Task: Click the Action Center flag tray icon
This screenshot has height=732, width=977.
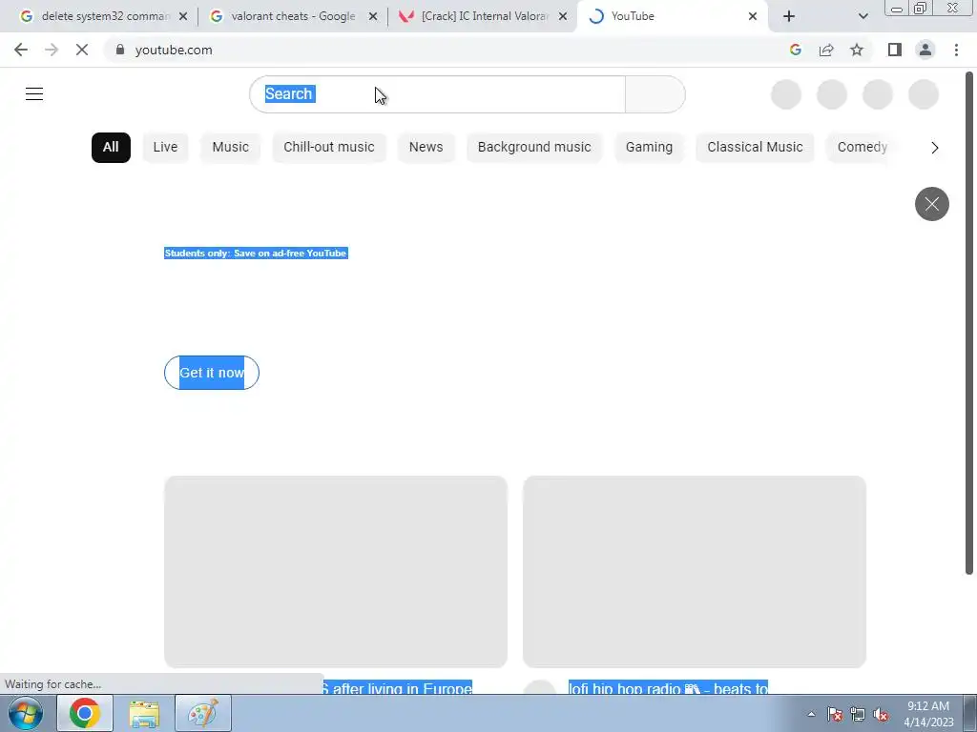Action: [x=835, y=714]
